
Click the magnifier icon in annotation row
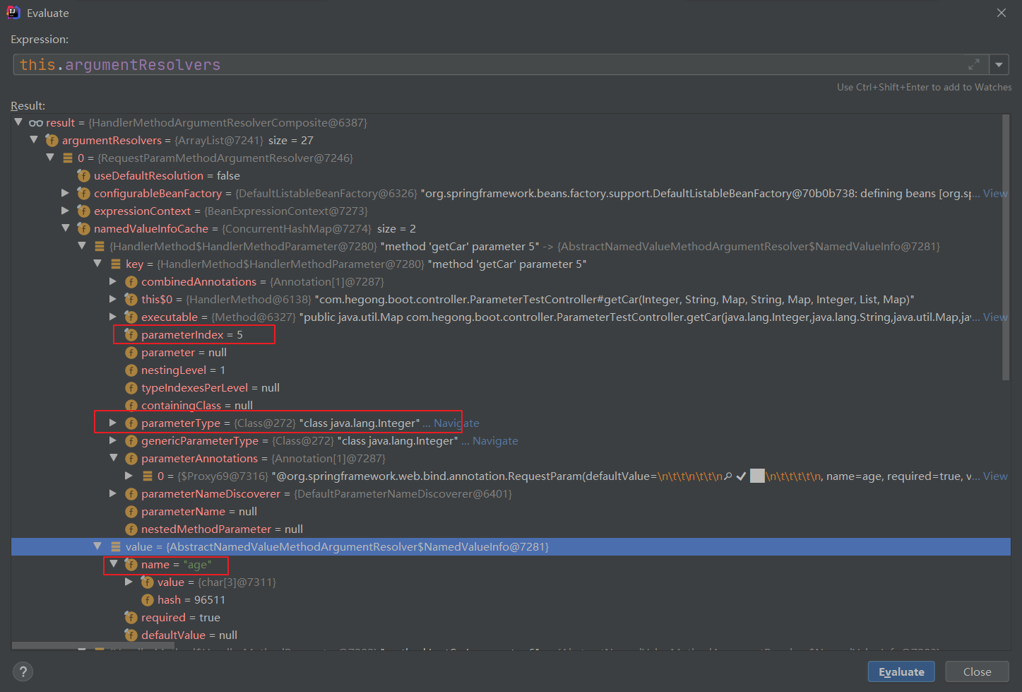tap(728, 476)
